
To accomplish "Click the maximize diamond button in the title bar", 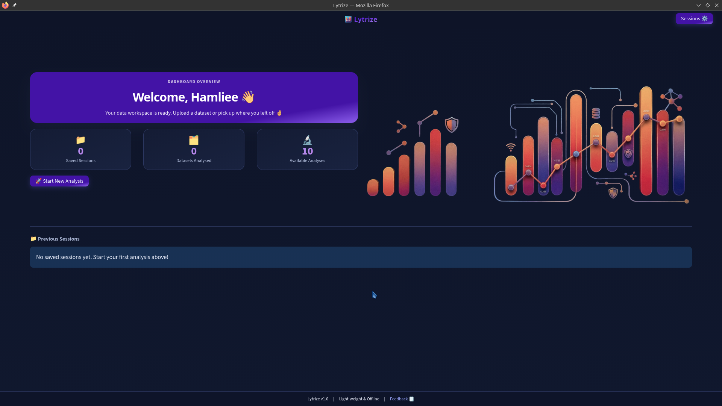I will 708,5.
